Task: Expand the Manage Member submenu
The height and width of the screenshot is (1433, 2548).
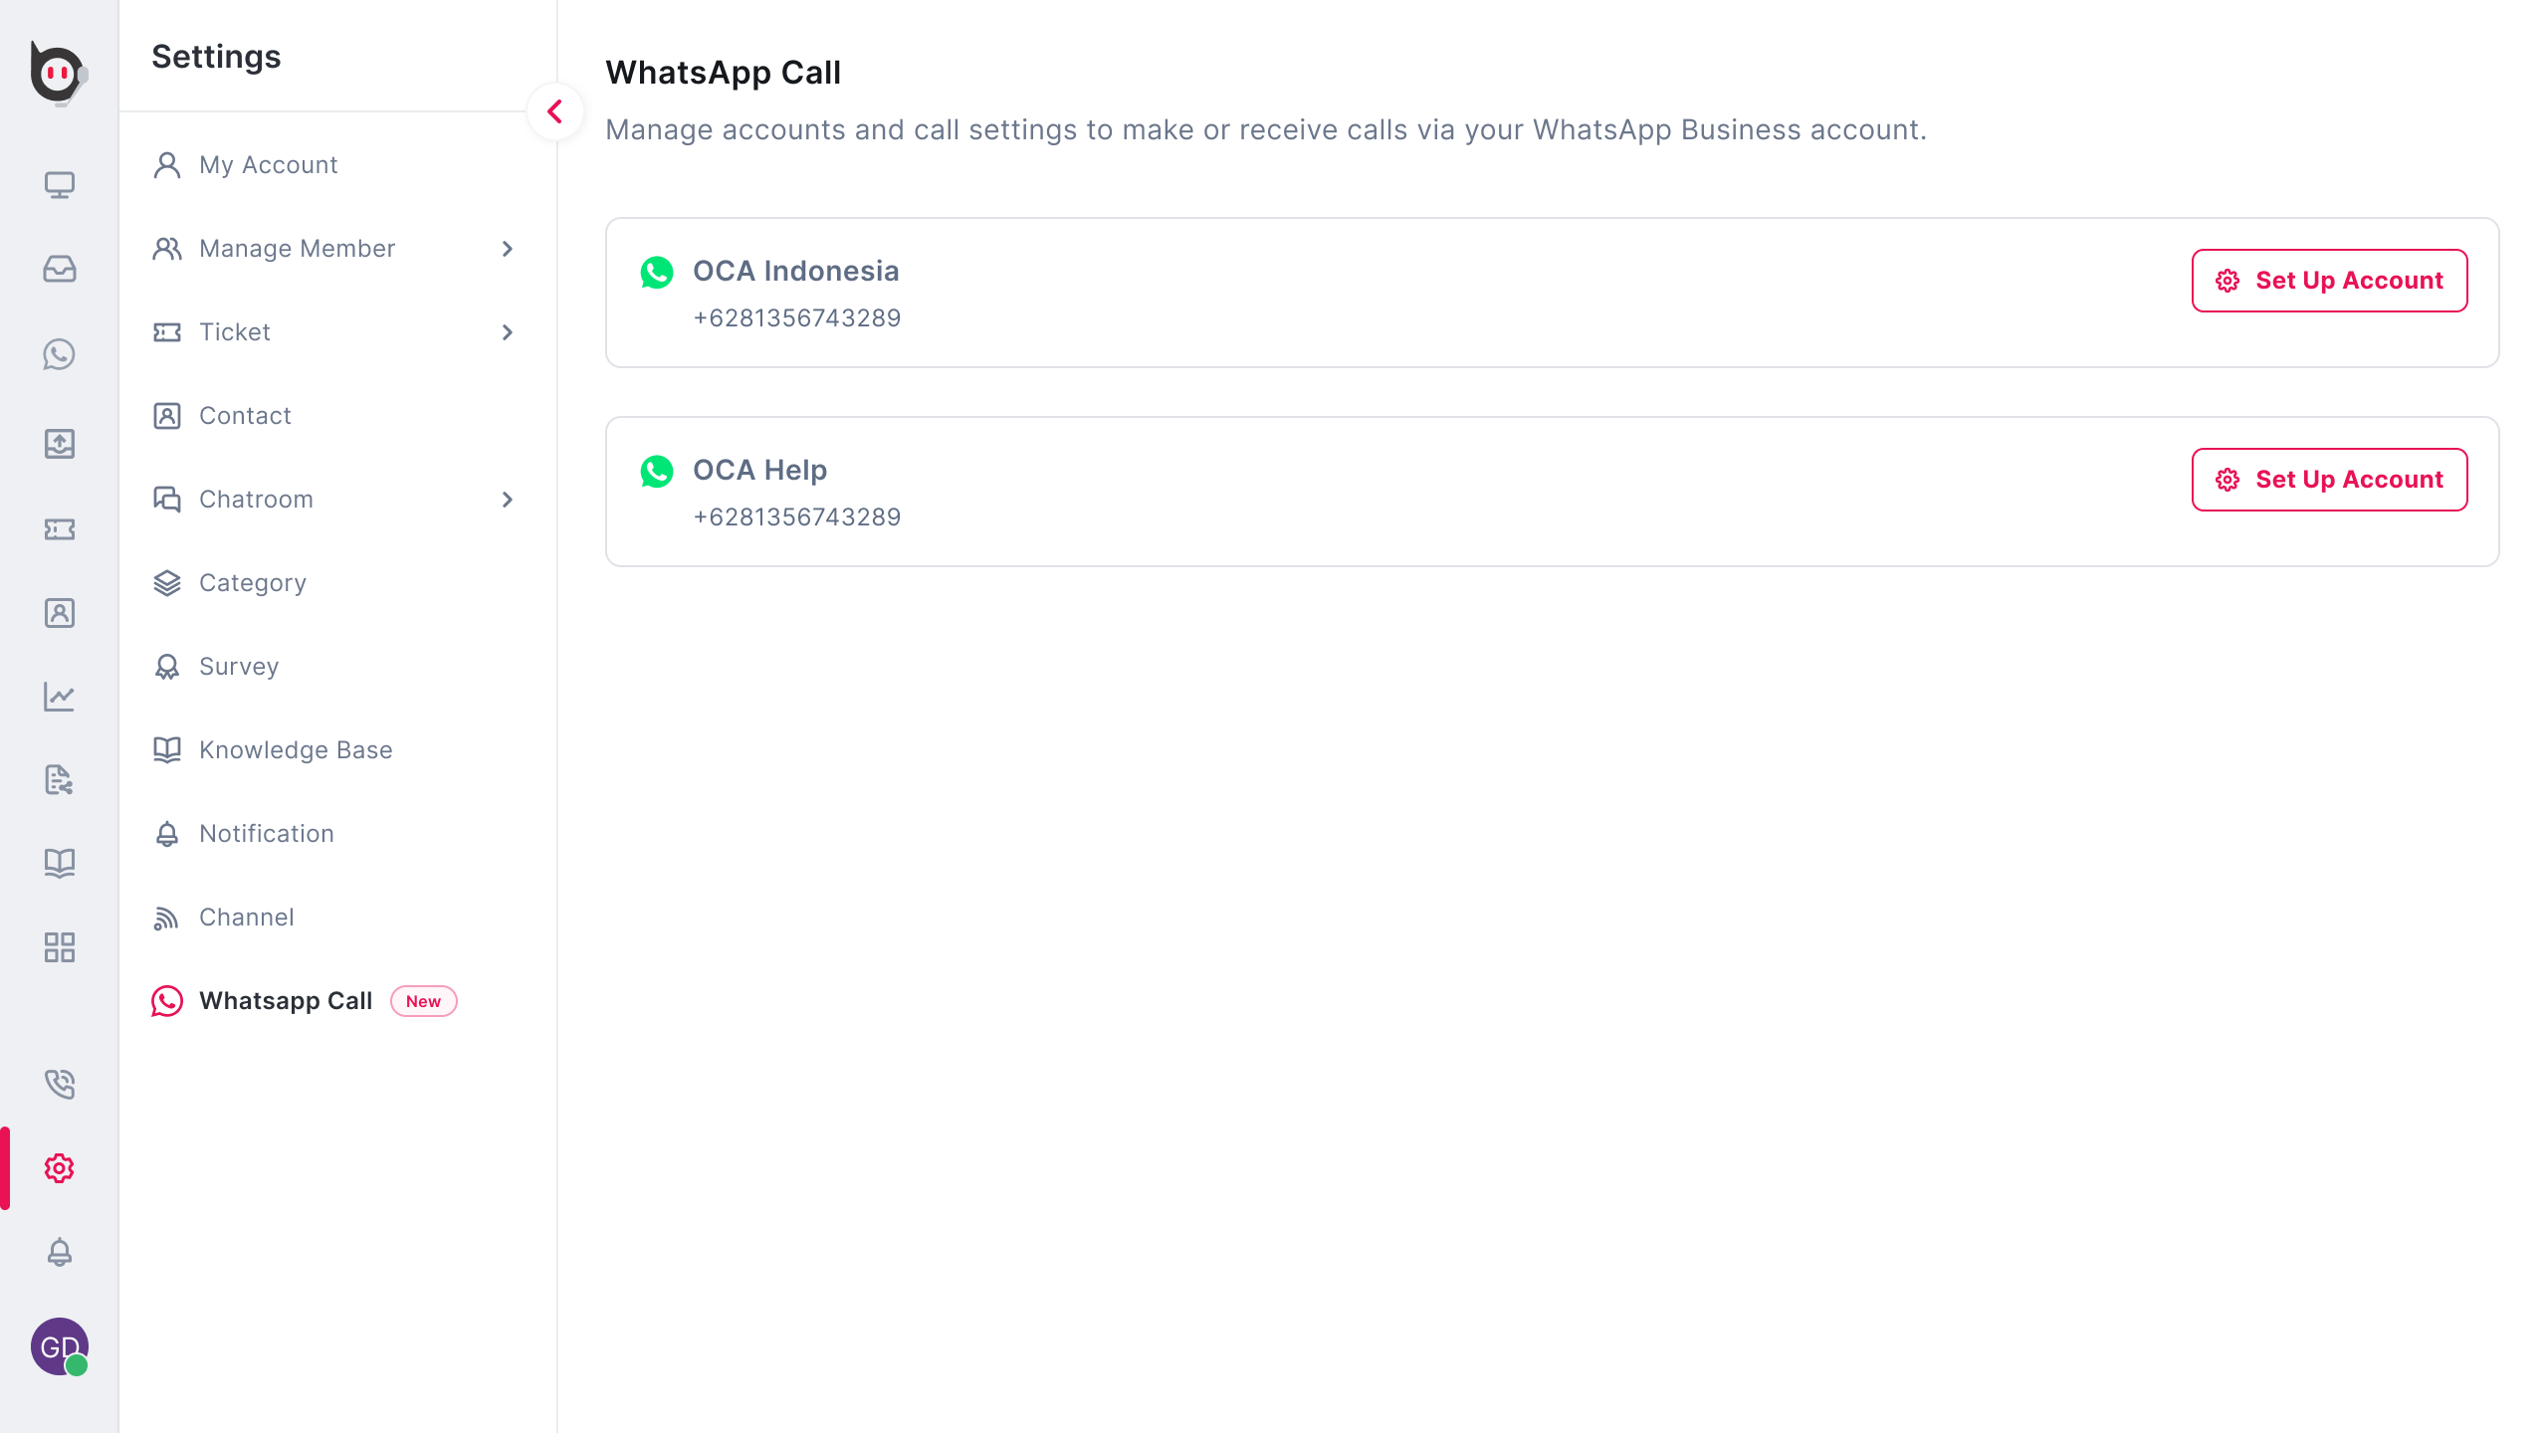Action: pos(508,249)
